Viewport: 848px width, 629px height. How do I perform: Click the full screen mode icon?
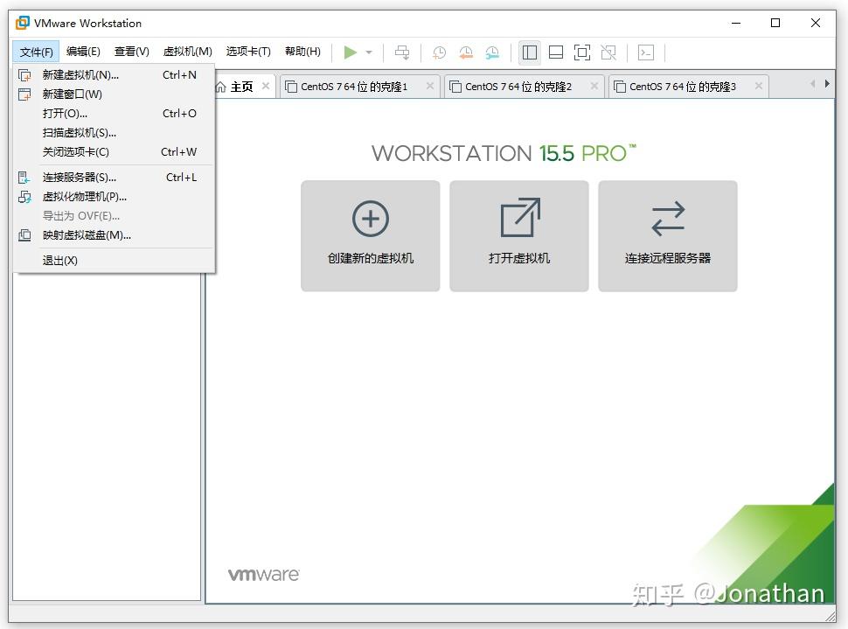point(582,52)
